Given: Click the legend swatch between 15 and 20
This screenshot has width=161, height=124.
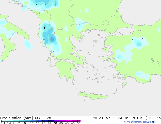Looking at the screenshot, I should 40,121.
